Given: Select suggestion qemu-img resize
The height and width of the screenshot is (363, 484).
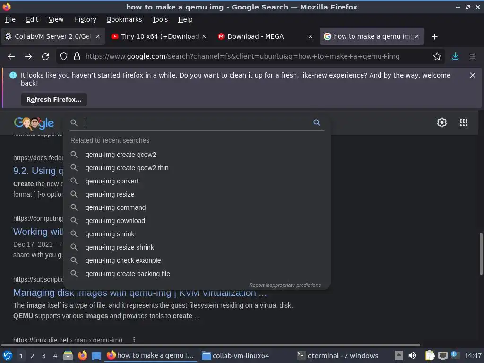Looking at the screenshot, I should coord(197,194).
